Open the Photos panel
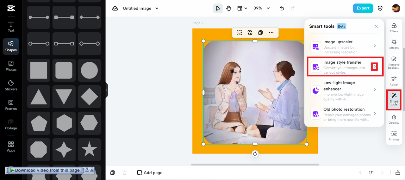 point(11,66)
